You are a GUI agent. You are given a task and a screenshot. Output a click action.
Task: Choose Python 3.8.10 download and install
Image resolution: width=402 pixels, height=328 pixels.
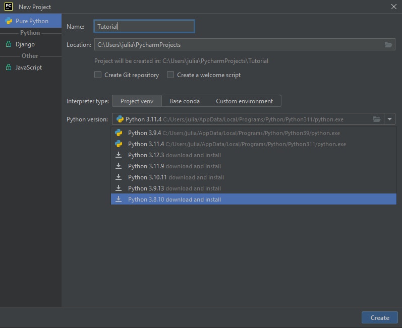click(x=254, y=199)
